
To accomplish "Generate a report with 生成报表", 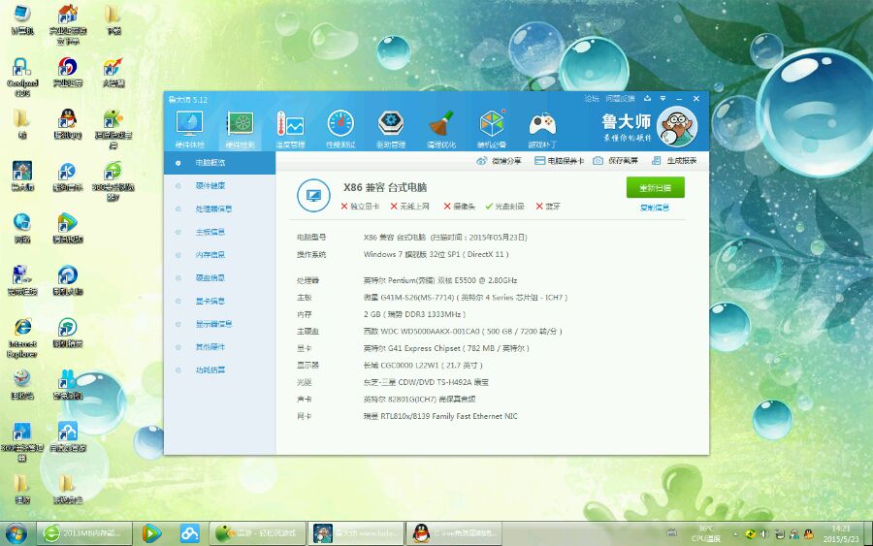I will 674,161.
